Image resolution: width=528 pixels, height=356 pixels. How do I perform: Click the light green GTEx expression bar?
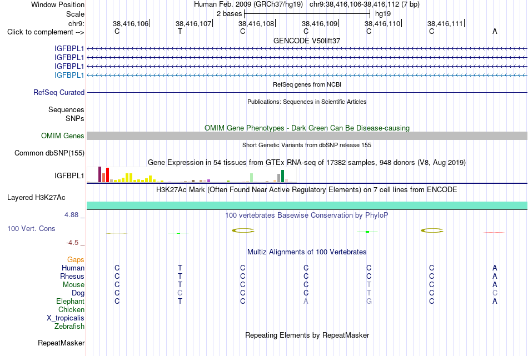(252, 178)
